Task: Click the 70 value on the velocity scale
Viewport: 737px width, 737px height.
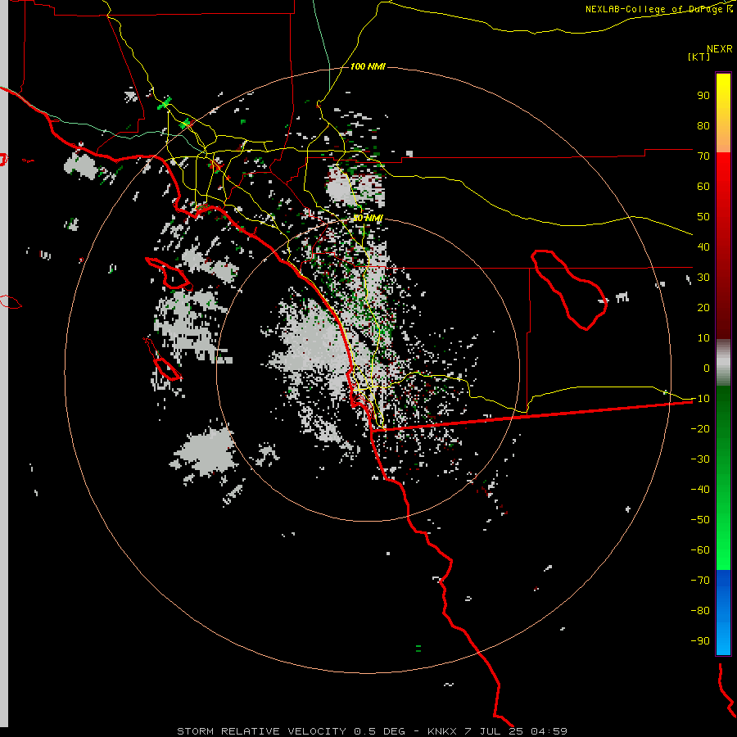Action: [x=703, y=156]
